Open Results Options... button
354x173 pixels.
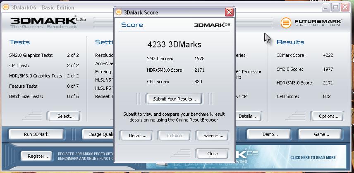tap(328, 116)
